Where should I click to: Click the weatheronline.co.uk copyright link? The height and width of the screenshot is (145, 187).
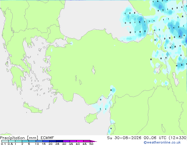pos(162,142)
